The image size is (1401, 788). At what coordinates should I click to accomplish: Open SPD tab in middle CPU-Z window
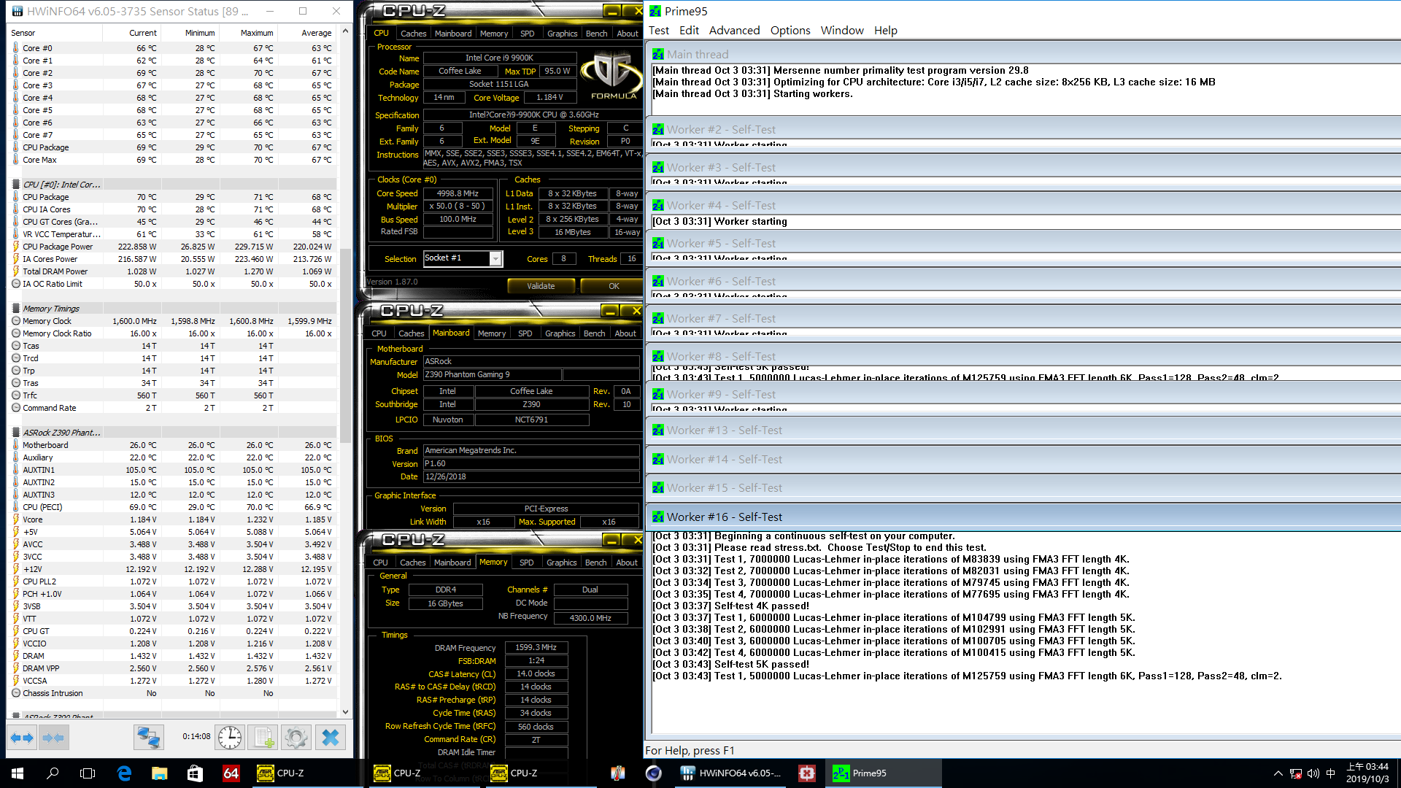525,333
